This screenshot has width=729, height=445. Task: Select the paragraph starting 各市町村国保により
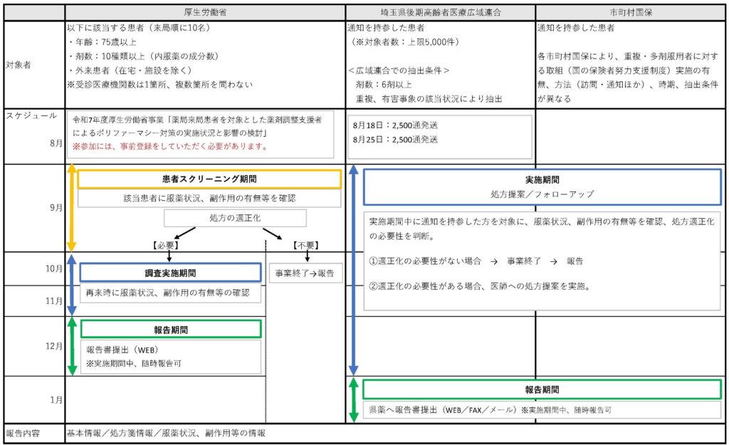coord(628,78)
